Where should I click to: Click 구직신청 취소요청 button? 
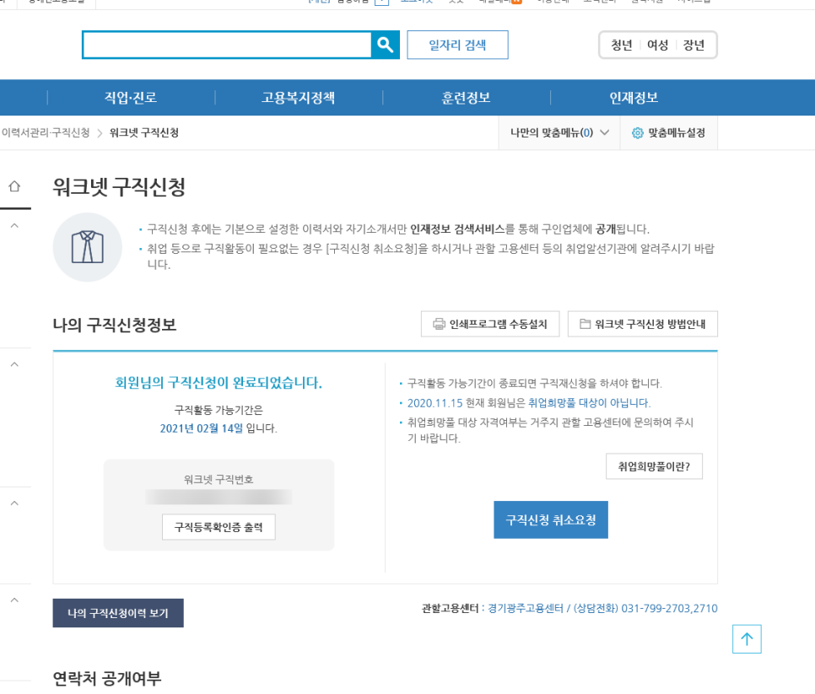[x=550, y=520]
